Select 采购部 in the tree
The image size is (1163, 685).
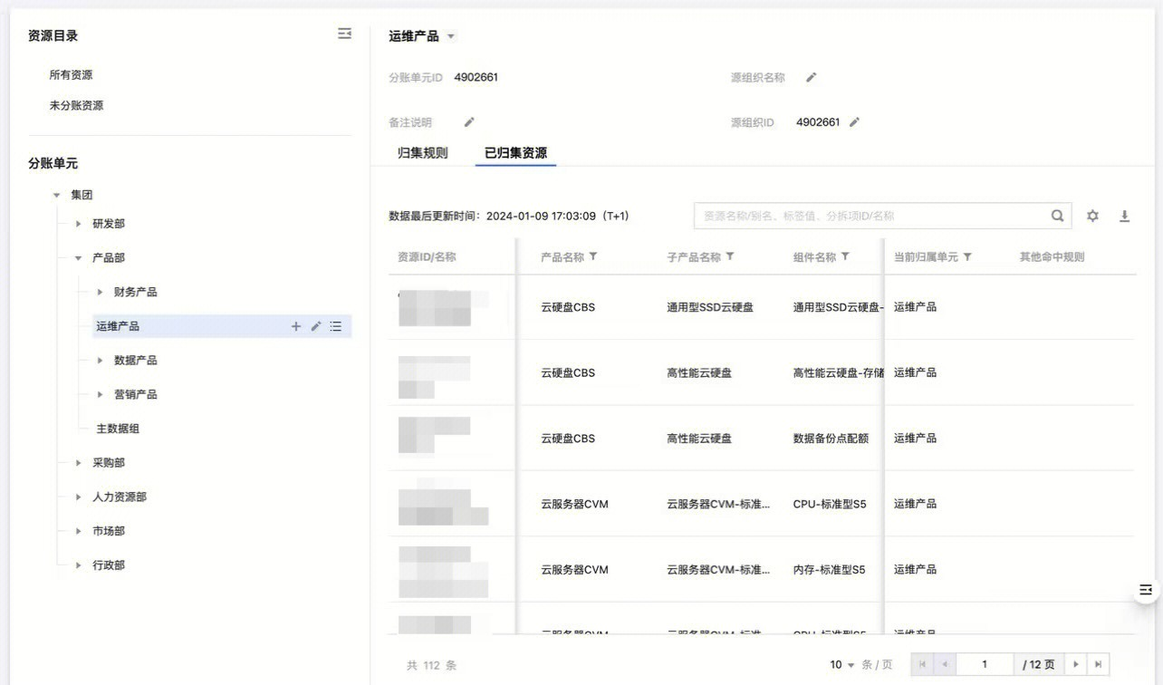click(109, 463)
